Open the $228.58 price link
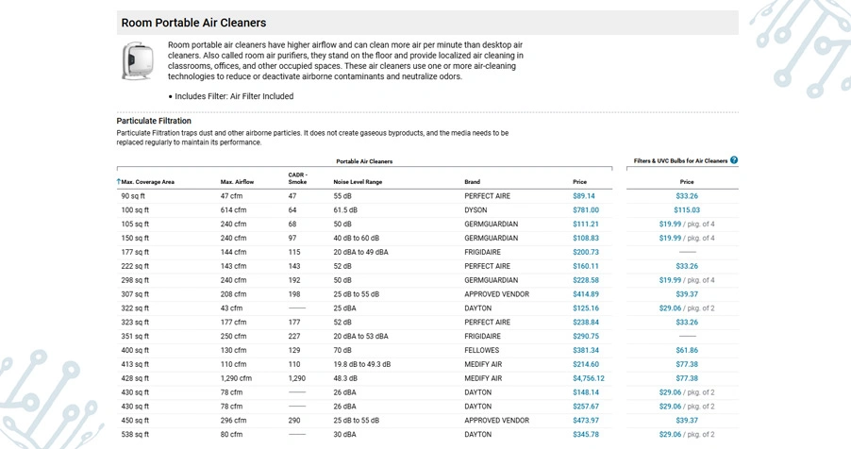Screen dimensions: 851x449 point(586,281)
